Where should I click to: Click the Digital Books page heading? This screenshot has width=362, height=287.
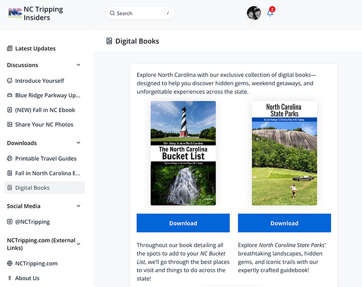point(137,41)
